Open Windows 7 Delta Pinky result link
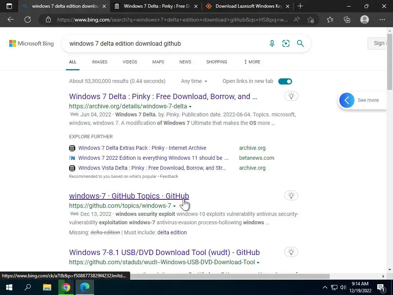Image resolution: width=393 pixels, height=295 pixels. tap(163, 96)
